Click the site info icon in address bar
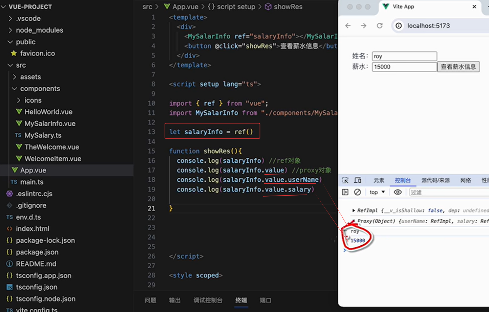489x312 pixels. [399, 26]
